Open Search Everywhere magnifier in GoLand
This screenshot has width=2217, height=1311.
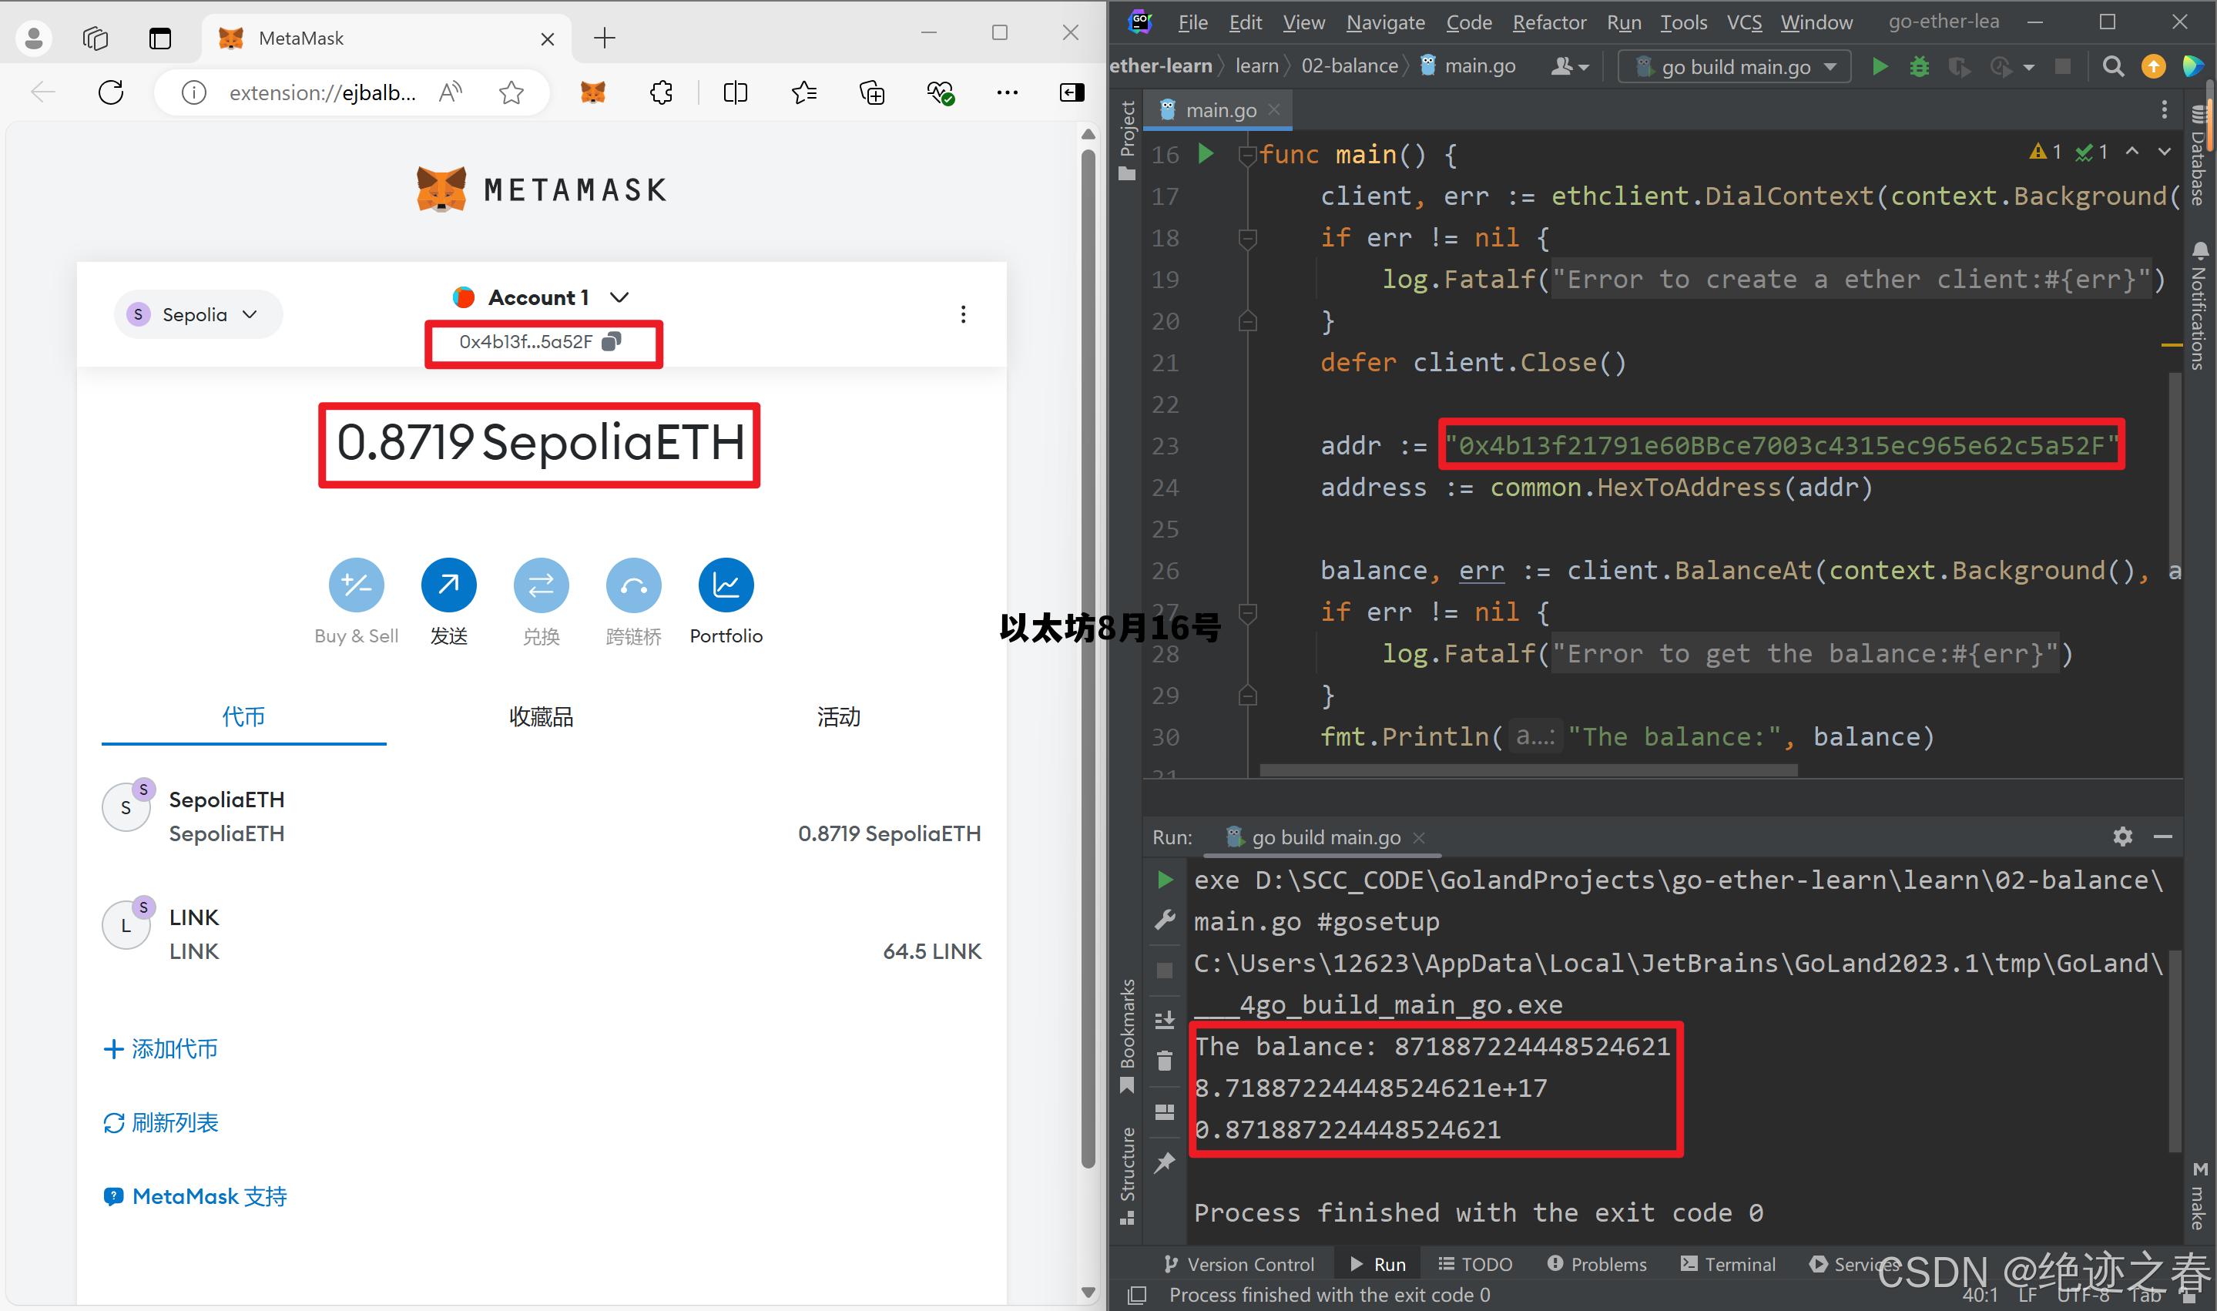coord(2113,66)
